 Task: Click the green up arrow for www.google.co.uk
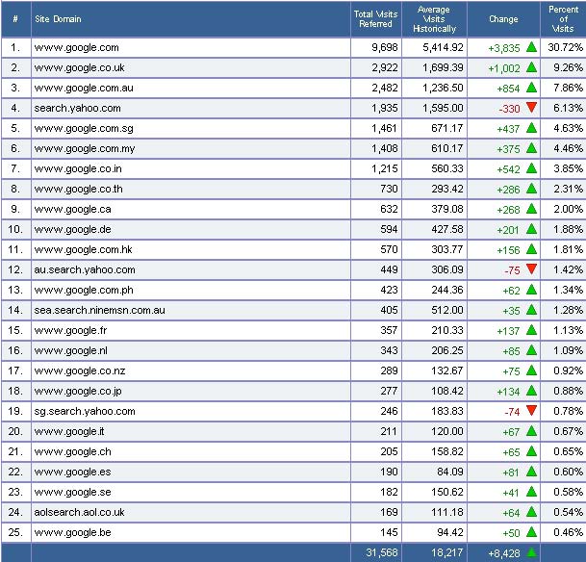tap(530, 67)
